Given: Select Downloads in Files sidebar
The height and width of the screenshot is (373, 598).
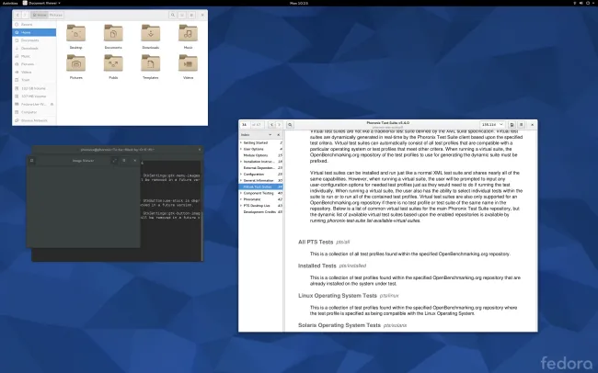Looking at the screenshot, I should (34, 49).
